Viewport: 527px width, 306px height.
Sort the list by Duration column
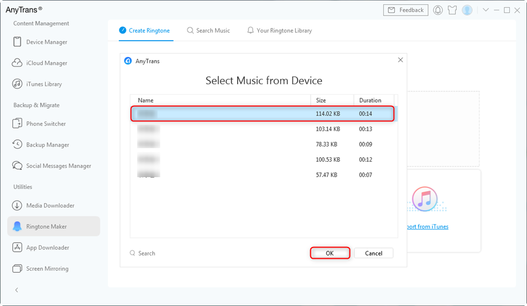coord(370,100)
